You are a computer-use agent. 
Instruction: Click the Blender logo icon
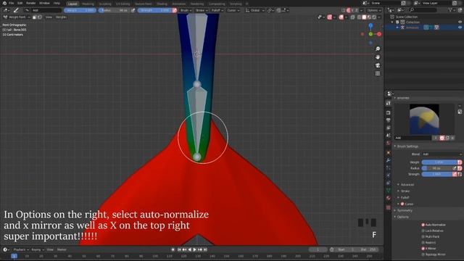click(4, 3)
